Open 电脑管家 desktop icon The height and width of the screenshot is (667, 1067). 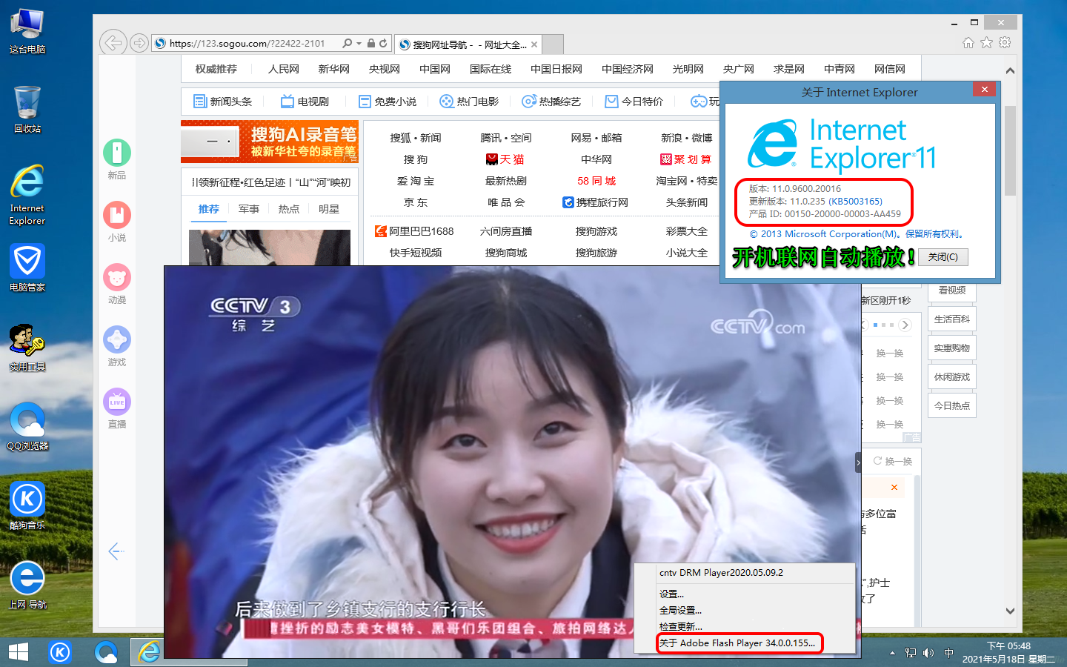(x=27, y=268)
